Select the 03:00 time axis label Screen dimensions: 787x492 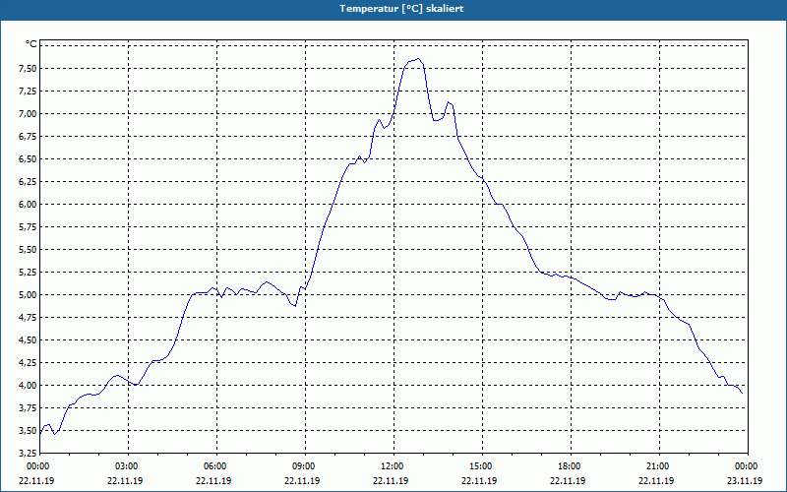tap(127, 466)
